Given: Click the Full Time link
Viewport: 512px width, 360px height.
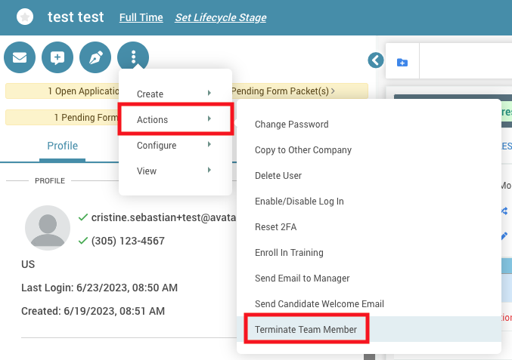Looking at the screenshot, I should [141, 17].
